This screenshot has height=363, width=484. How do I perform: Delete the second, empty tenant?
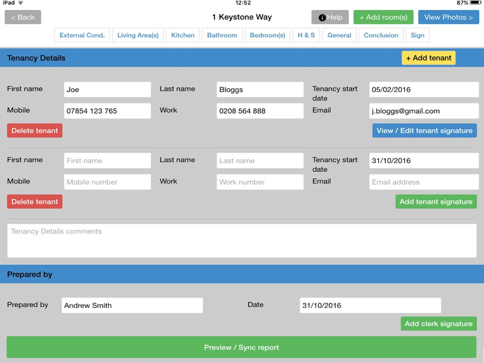point(34,202)
